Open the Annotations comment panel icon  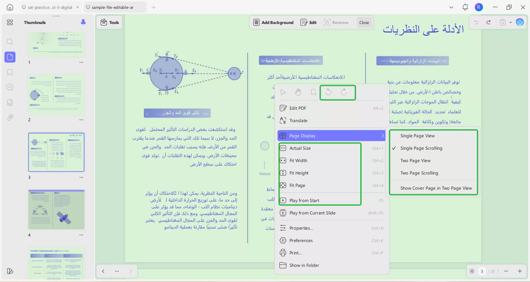coord(10,87)
